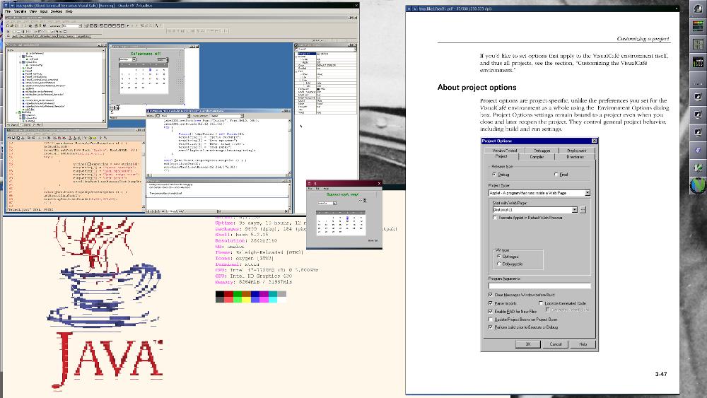Screen dimensions: 707x398
Task: Click the run (play) icon in VisualCafe toolbar
Action: point(128,25)
